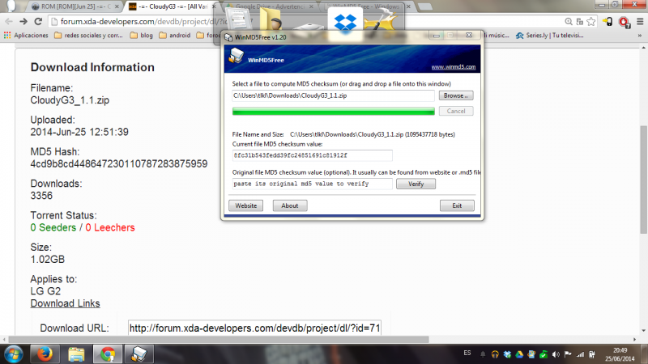Click the browser back arrow
The width and height of the screenshot is (648, 364).
[x=11, y=22]
